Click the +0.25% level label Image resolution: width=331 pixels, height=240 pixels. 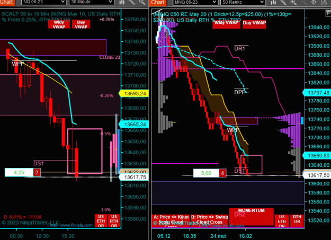107,20
